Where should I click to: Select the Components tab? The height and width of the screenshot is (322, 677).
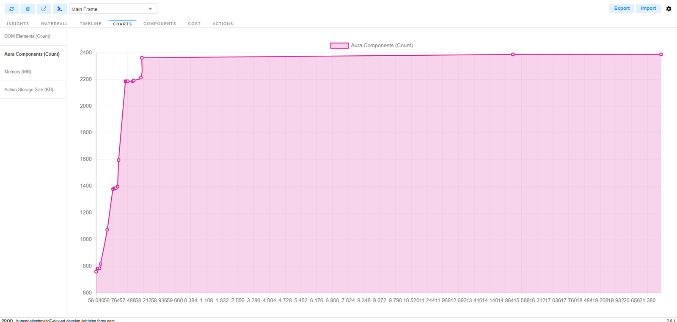point(160,24)
